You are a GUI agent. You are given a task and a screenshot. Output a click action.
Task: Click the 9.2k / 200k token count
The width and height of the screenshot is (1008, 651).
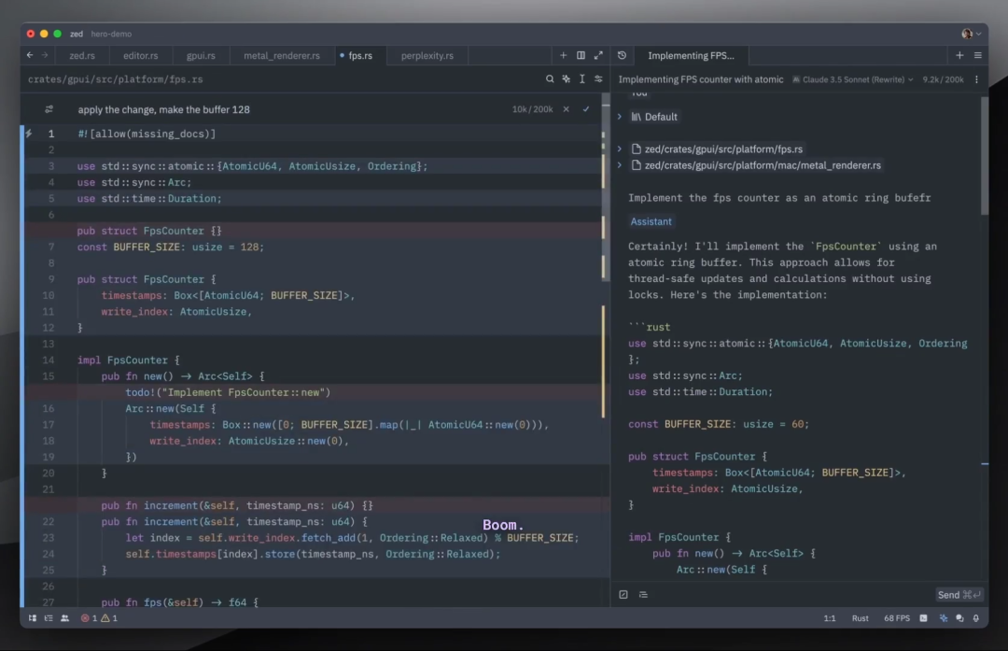click(943, 79)
